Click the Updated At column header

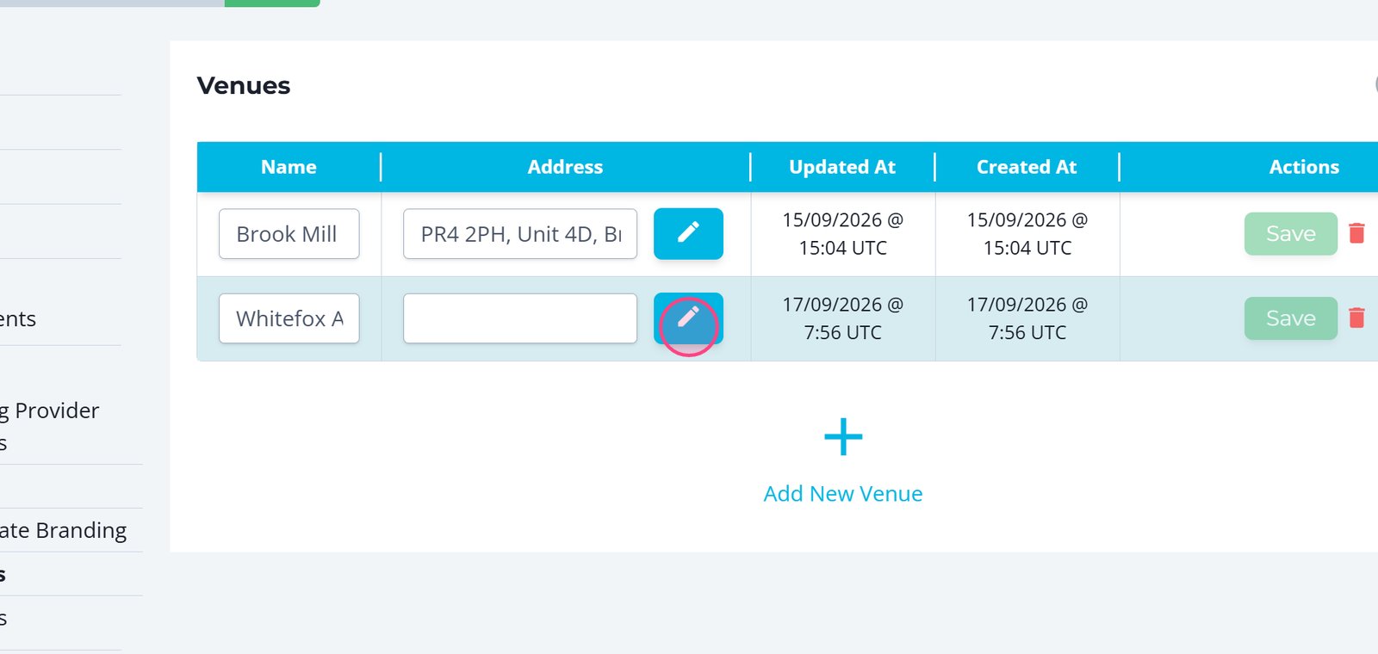842,167
